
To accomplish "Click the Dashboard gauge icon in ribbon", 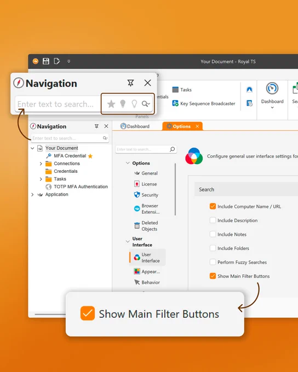I will 272,89.
